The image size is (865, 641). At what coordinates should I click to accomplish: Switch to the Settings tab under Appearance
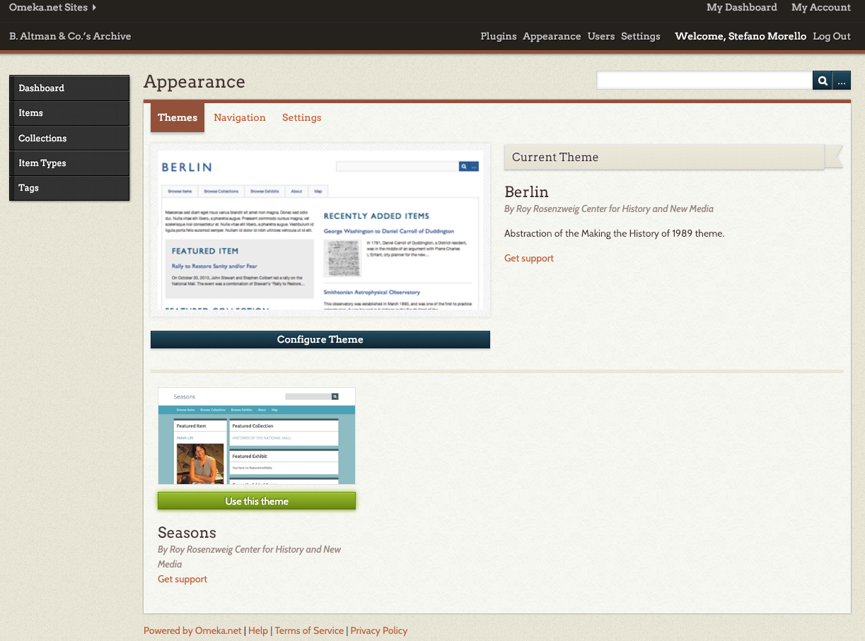tap(302, 117)
